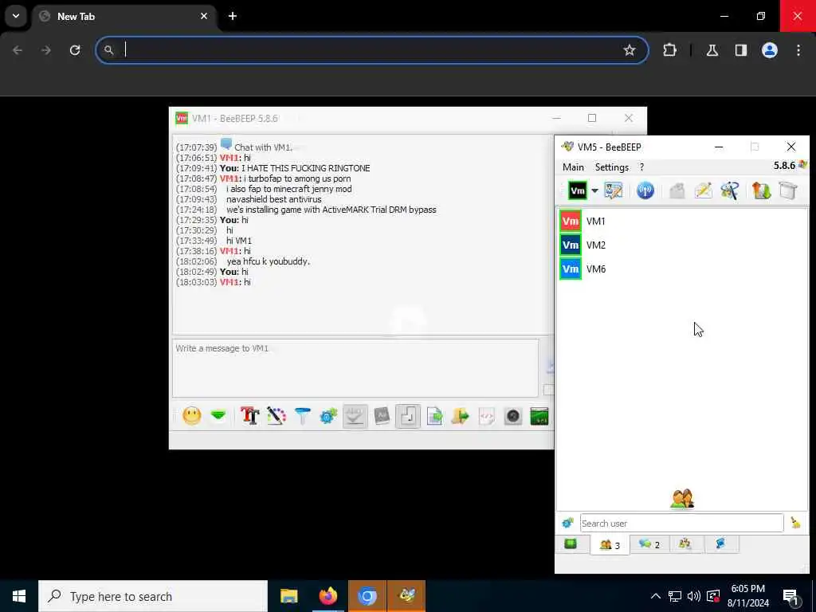Click the magnifier search tool icon

click(x=730, y=190)
